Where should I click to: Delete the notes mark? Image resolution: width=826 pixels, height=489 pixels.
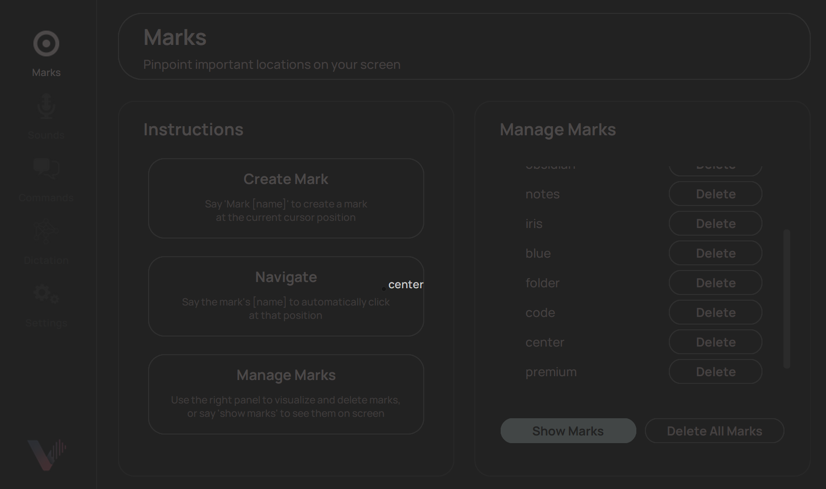[715, 194]
